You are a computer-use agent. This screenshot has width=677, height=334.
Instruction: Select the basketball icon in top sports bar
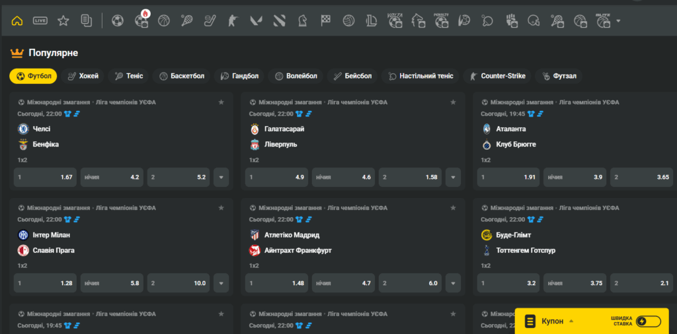[x=164, y=21]
